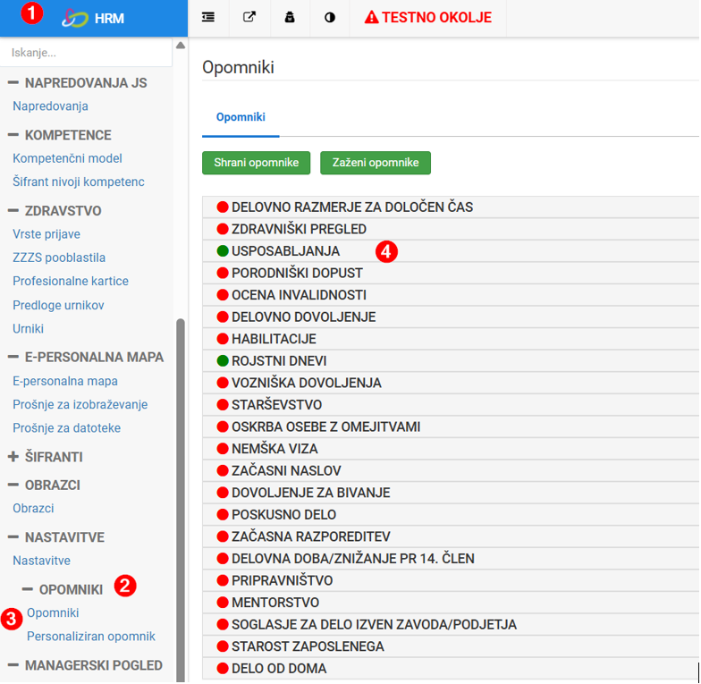Toggle the sidebar menu collapse icon
Image resolution: width=701 pixels, height=684 pixels.
pyautogui.click(x=207, y=18)
